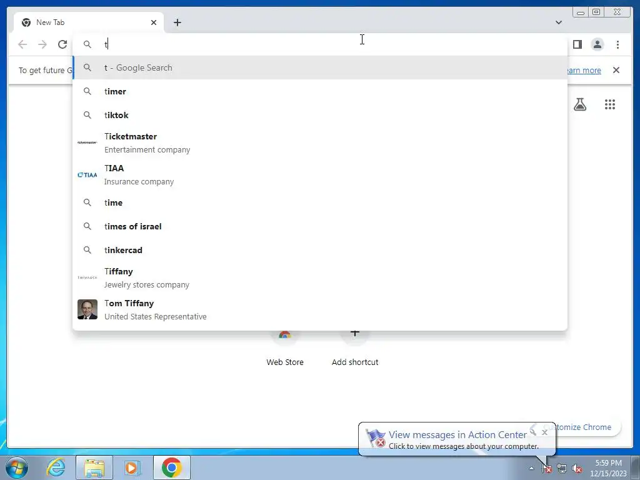Viewport: 640px width, 480px height.
Task: Open Windows Media Player from the taskbar
Action: coord(132,467)
